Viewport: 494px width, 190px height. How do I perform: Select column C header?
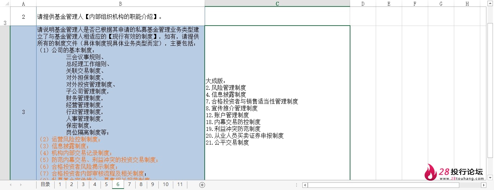pos(277,4)
